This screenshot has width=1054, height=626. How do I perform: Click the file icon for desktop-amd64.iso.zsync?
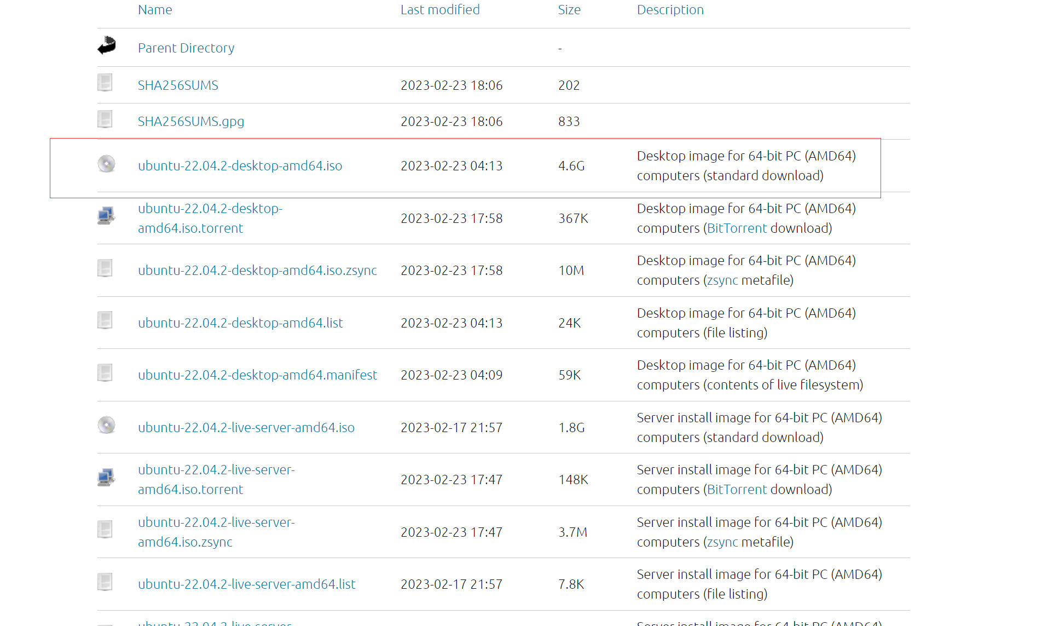[105, 268]
